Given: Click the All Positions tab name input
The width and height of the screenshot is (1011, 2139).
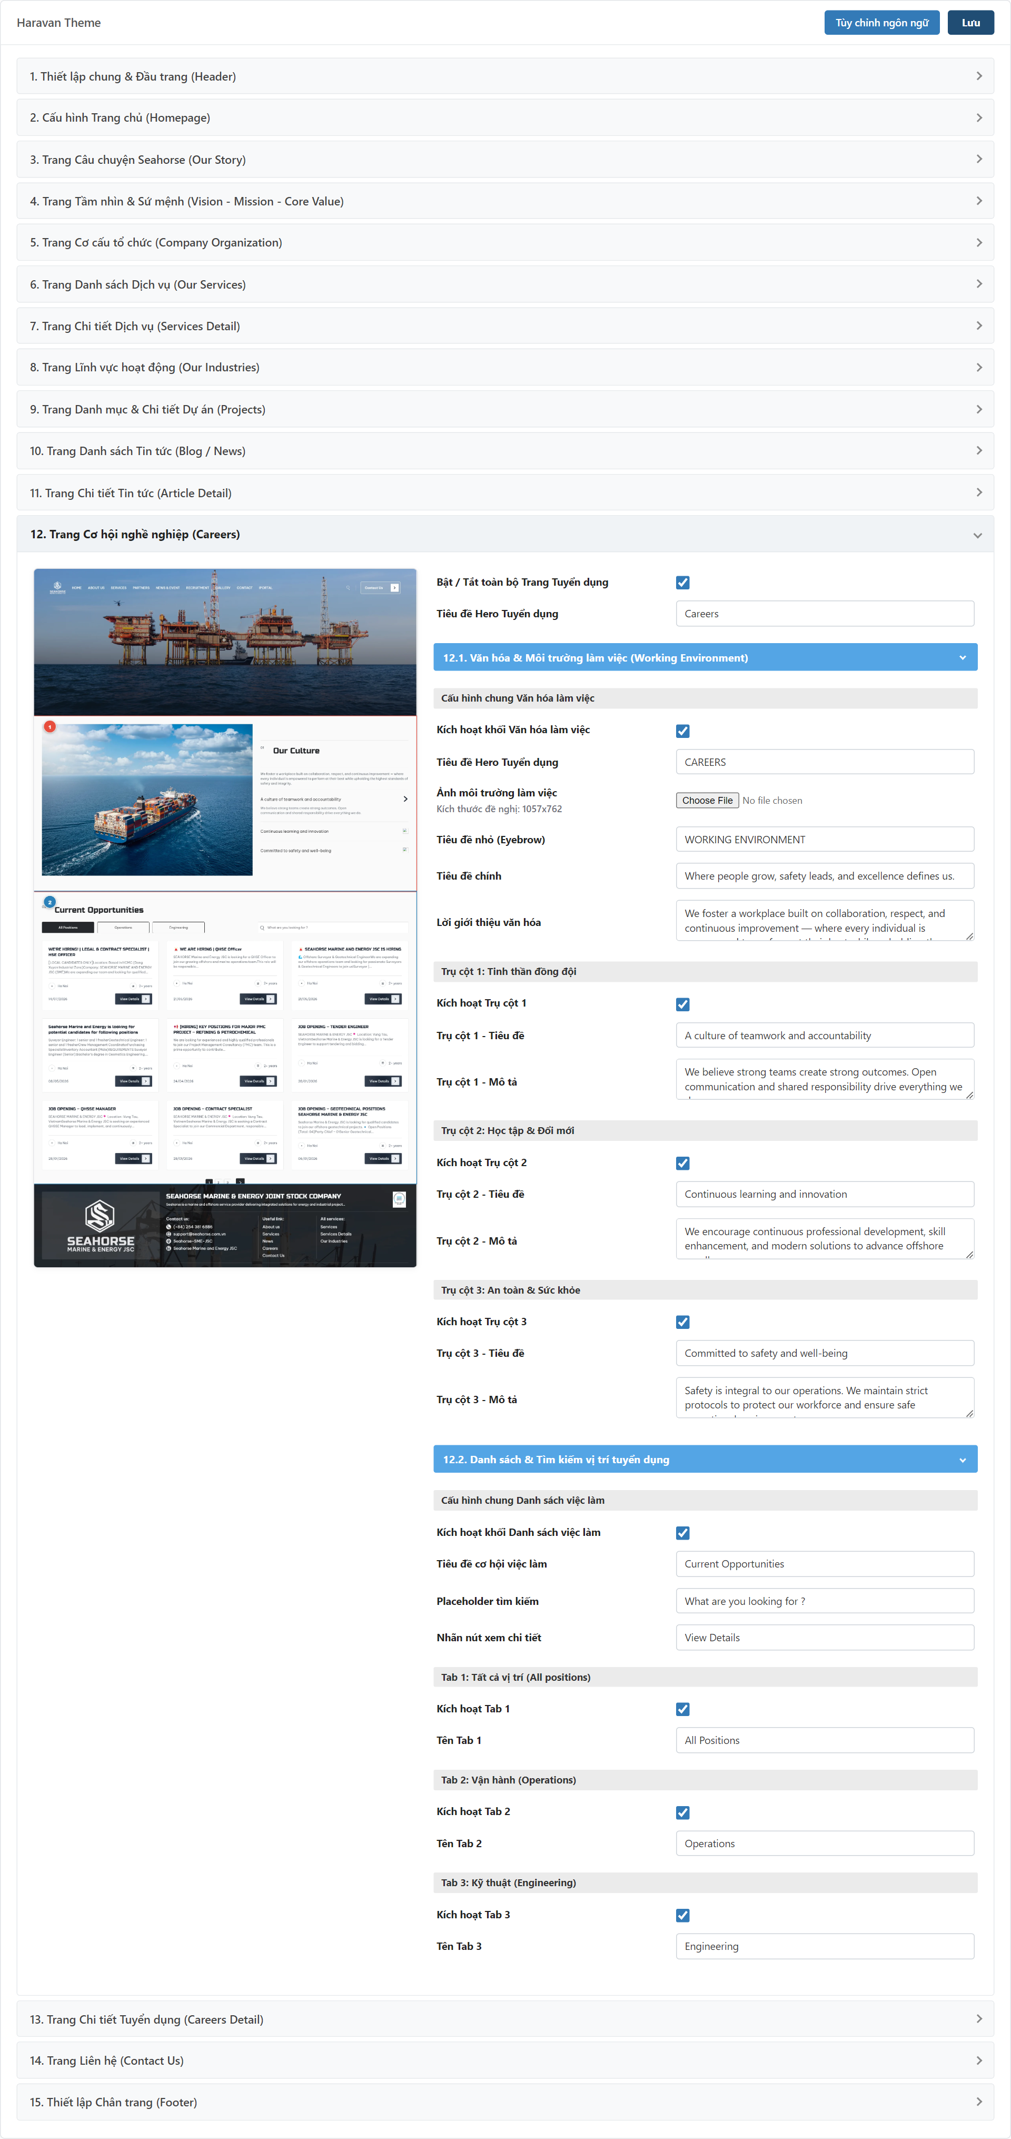Looking at the screenshot, I should pyautogui.click(x=824, y=1740).
